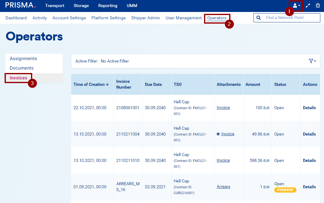Open the Arrears attachment link
This screenshot has height=203, width=324.
point(223,187)
